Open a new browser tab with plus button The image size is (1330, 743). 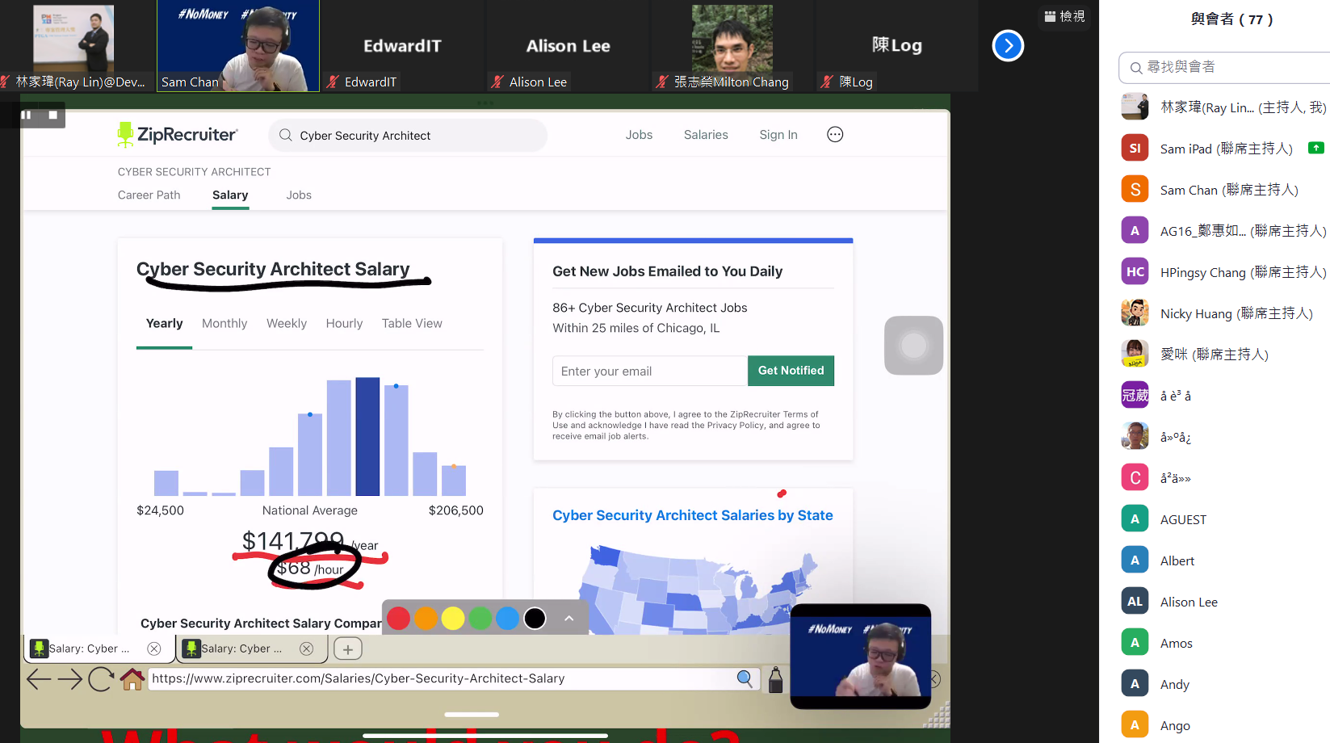(348, 649)
